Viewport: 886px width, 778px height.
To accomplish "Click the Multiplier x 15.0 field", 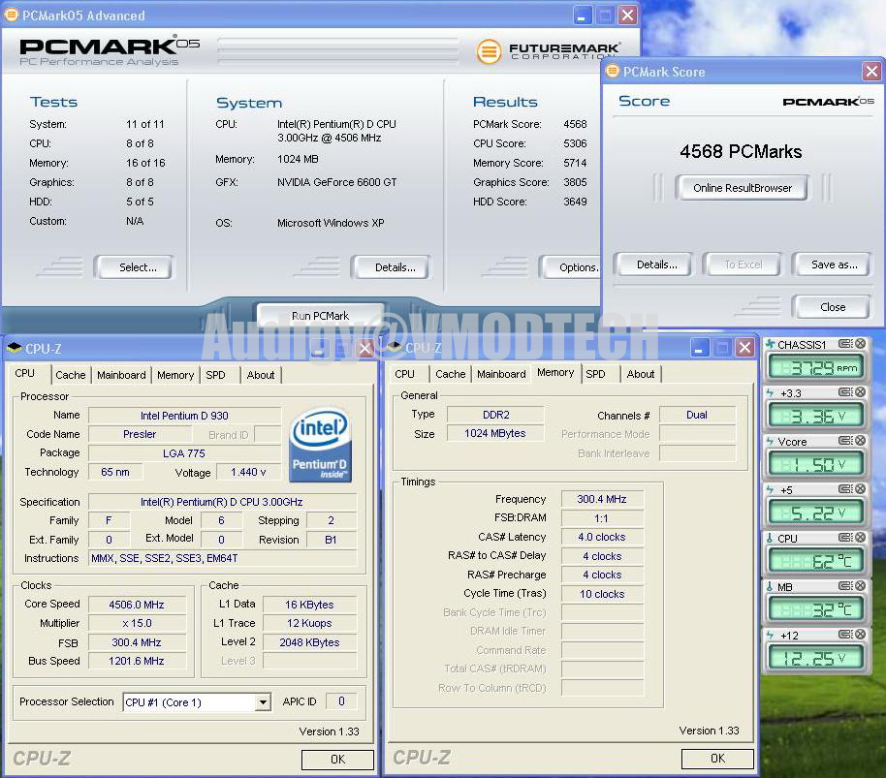I will (x=137, y=623).
